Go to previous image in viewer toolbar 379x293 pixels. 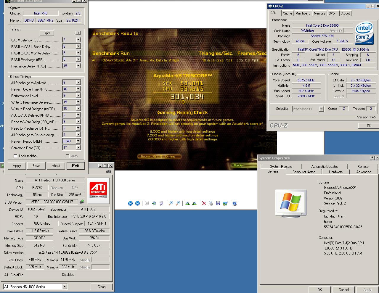point(130,203)
